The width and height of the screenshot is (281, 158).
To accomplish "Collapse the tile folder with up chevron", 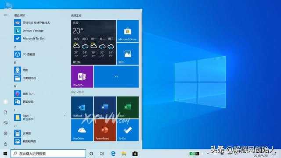I will click(x=116, y=77).
